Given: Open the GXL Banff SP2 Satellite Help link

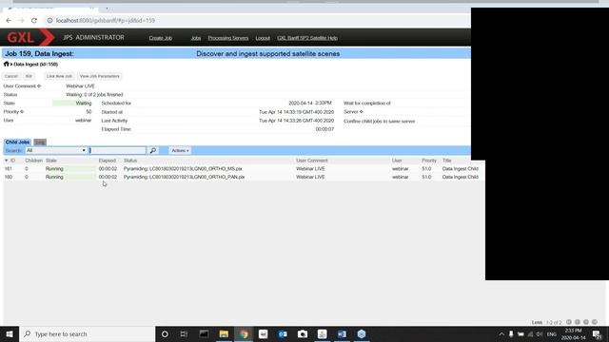Looking at the screenshot, I should coord(307,38).
